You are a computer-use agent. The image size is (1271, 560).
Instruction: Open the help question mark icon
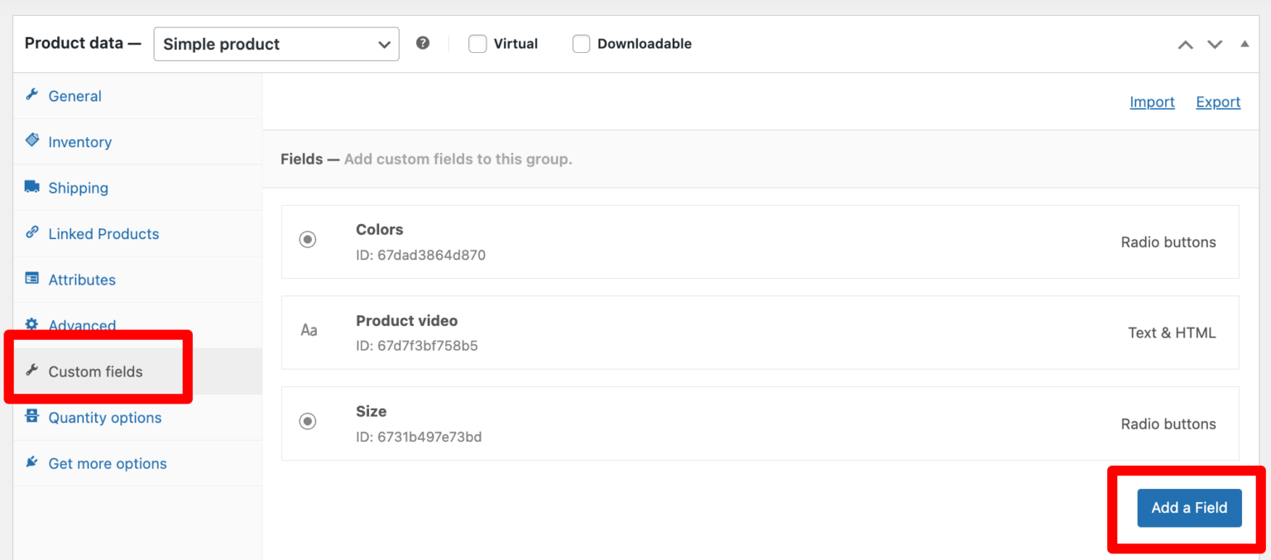[x=423, y=42]
